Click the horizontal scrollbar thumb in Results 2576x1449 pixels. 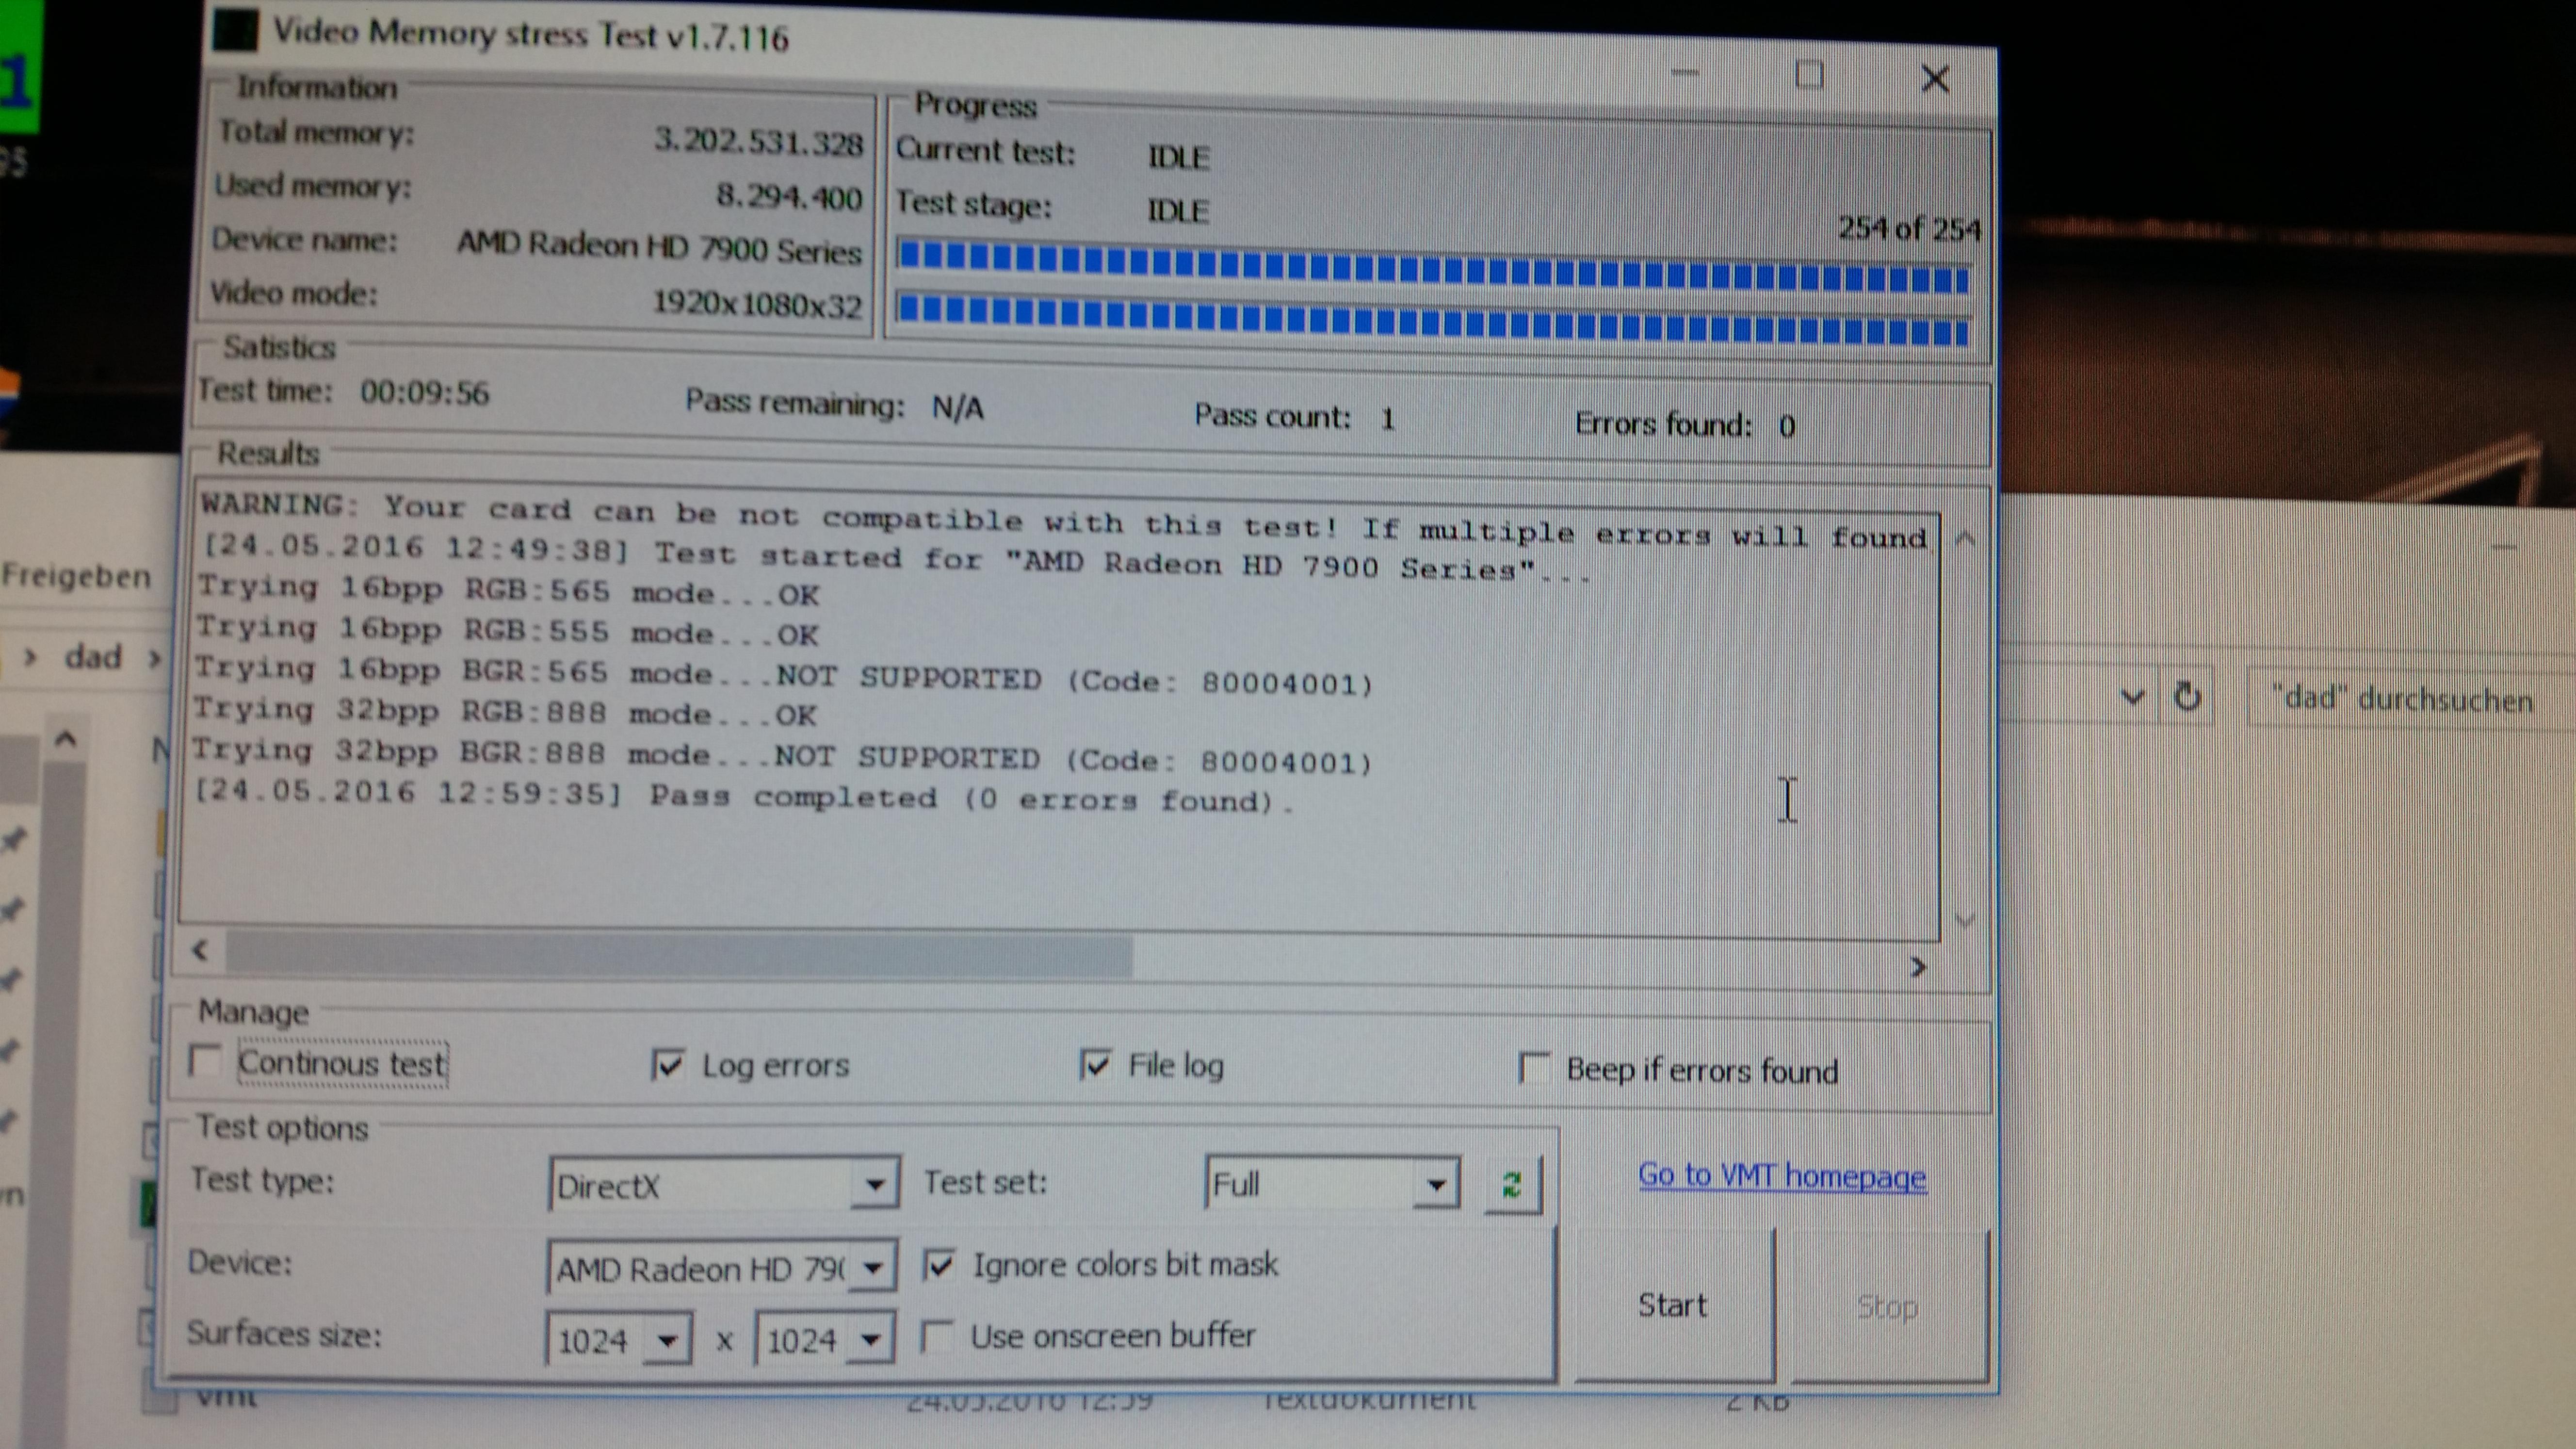point(680,954)
